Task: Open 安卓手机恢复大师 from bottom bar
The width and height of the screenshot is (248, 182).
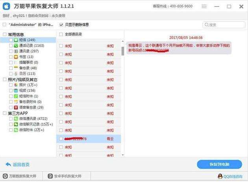Action: coord(68,176)
